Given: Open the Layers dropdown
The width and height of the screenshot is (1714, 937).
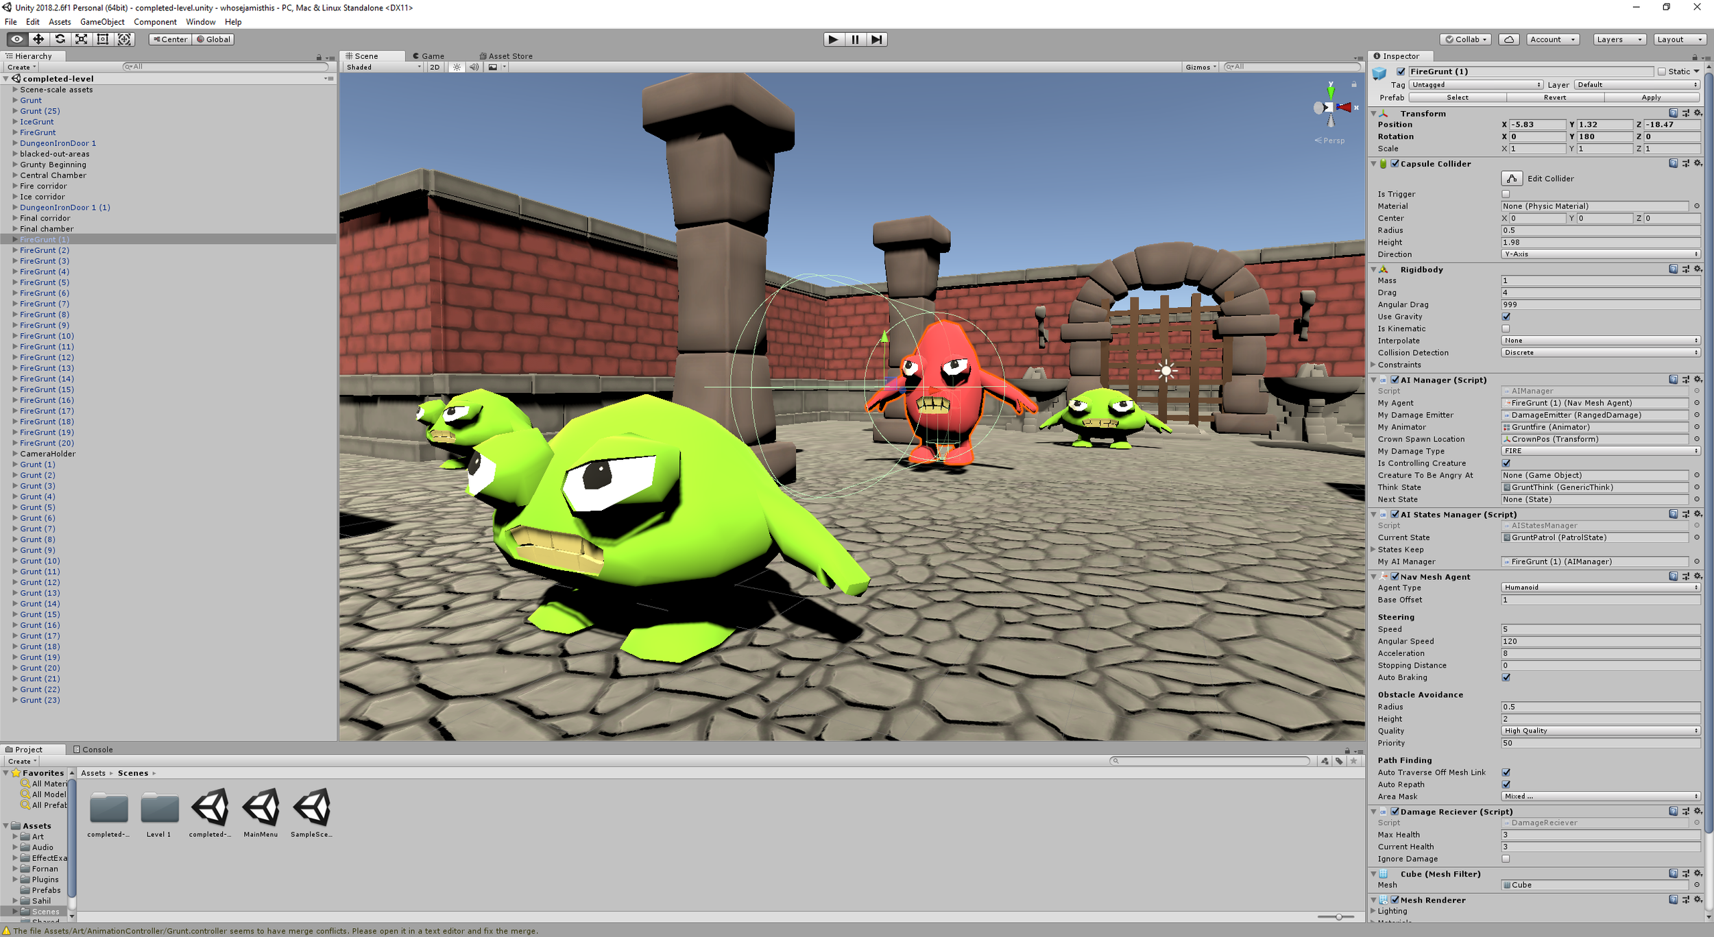Looking at the screenshot, I should (1619, 39).
